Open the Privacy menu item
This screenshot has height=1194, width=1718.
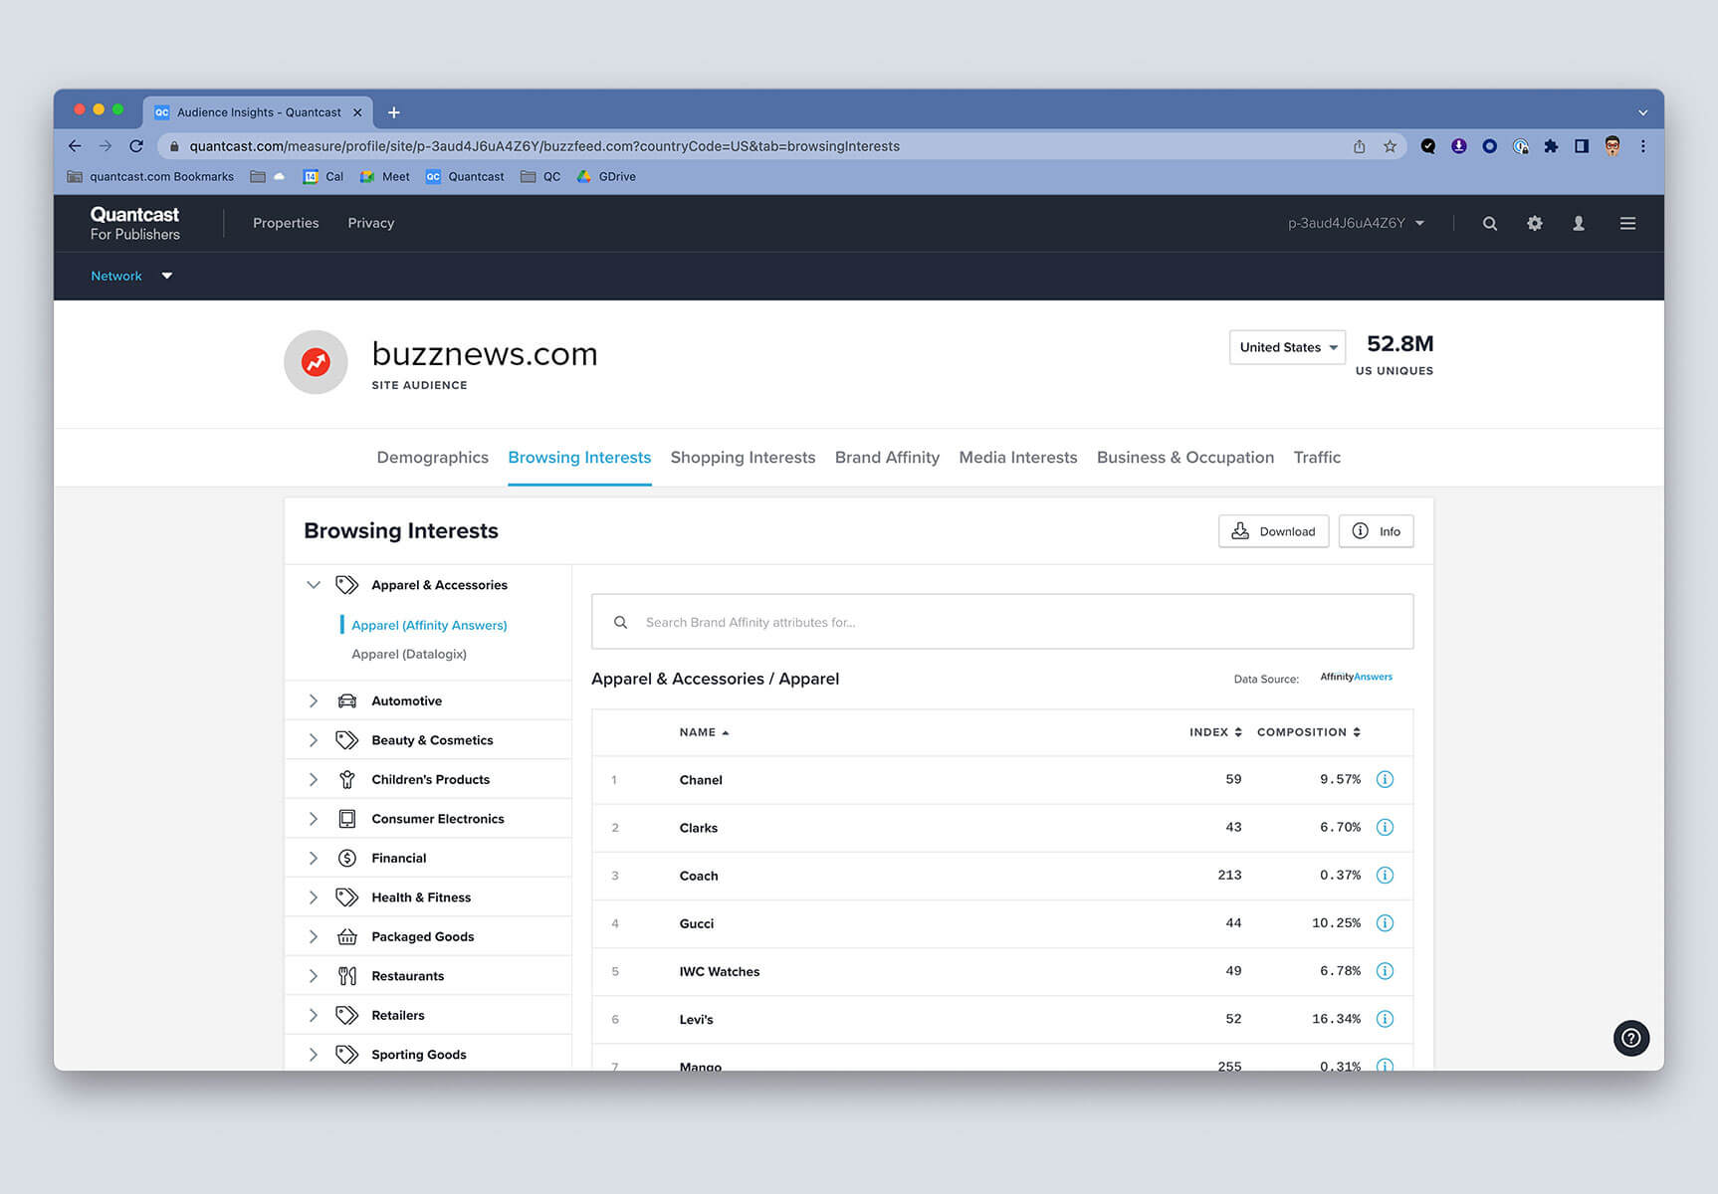[x=370, y=223]
